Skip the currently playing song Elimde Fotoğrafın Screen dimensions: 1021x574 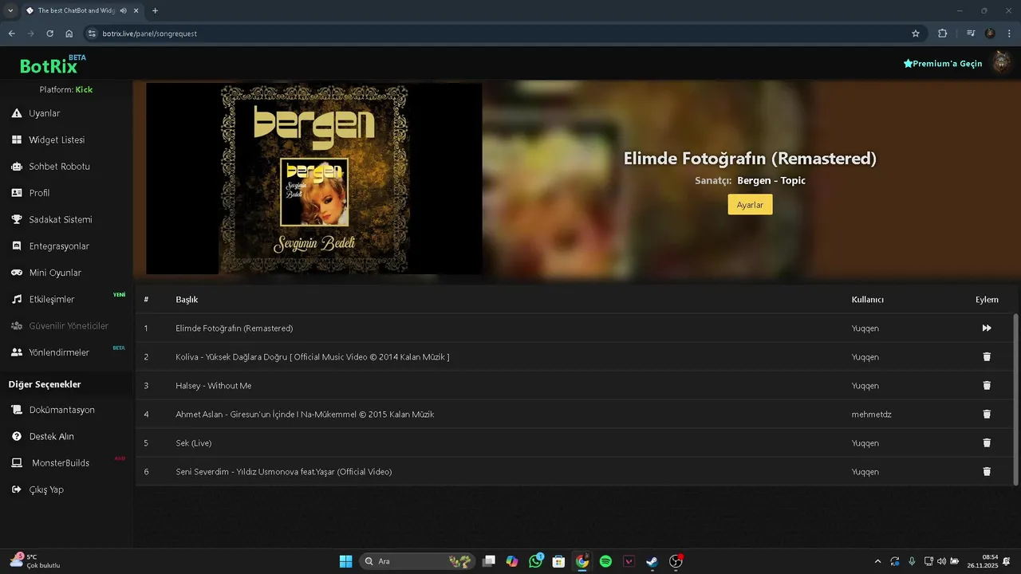pyautogui.click(x=987, y=328)
